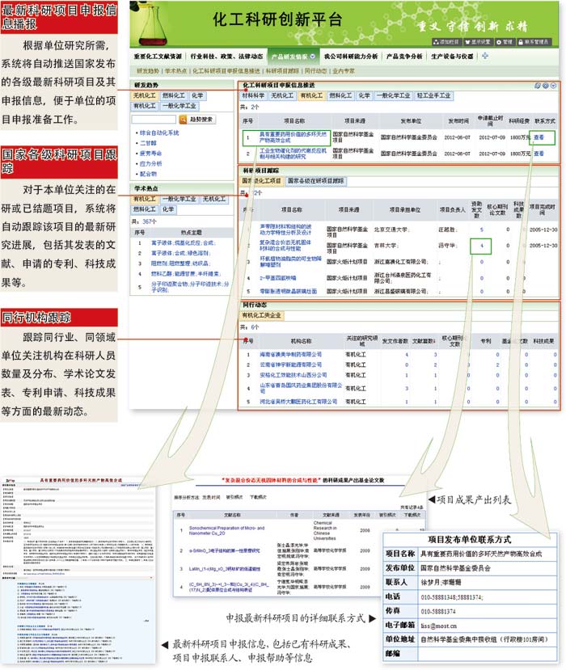Open the 复杂混合价态无机固体材料的合成与性能 project
The height and width of the screenshot is (670, 566).
[285, 246]
